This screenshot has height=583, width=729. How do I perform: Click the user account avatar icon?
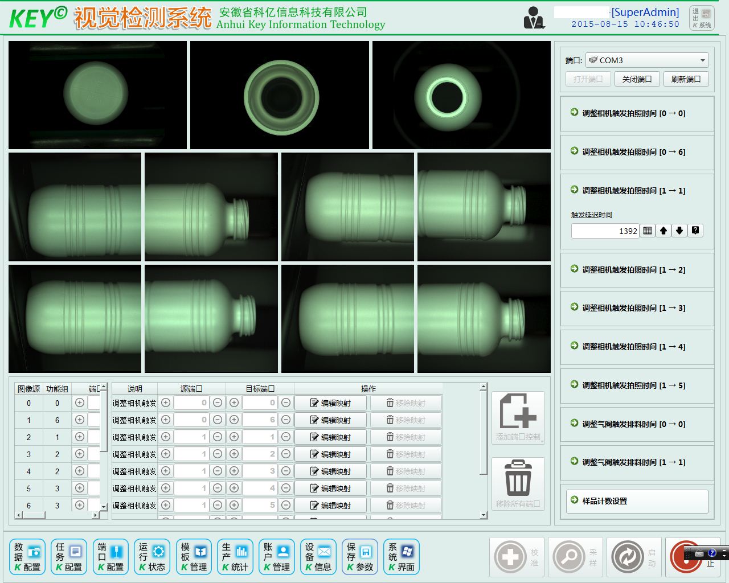coord(534,18)
